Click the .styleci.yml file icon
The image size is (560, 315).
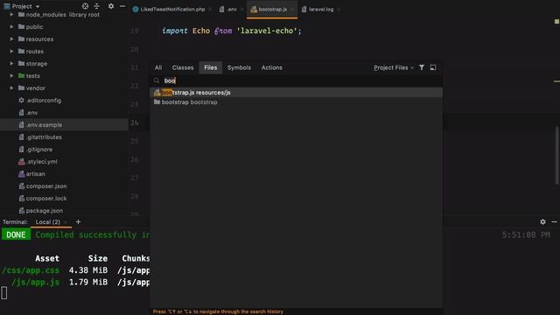(x=21, y=161)
